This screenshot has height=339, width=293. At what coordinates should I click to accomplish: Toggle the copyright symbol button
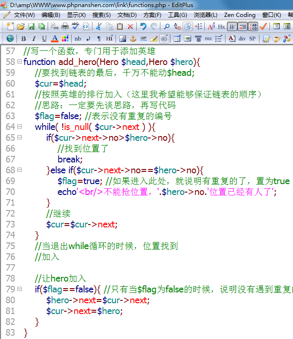(x=164, y=39)
